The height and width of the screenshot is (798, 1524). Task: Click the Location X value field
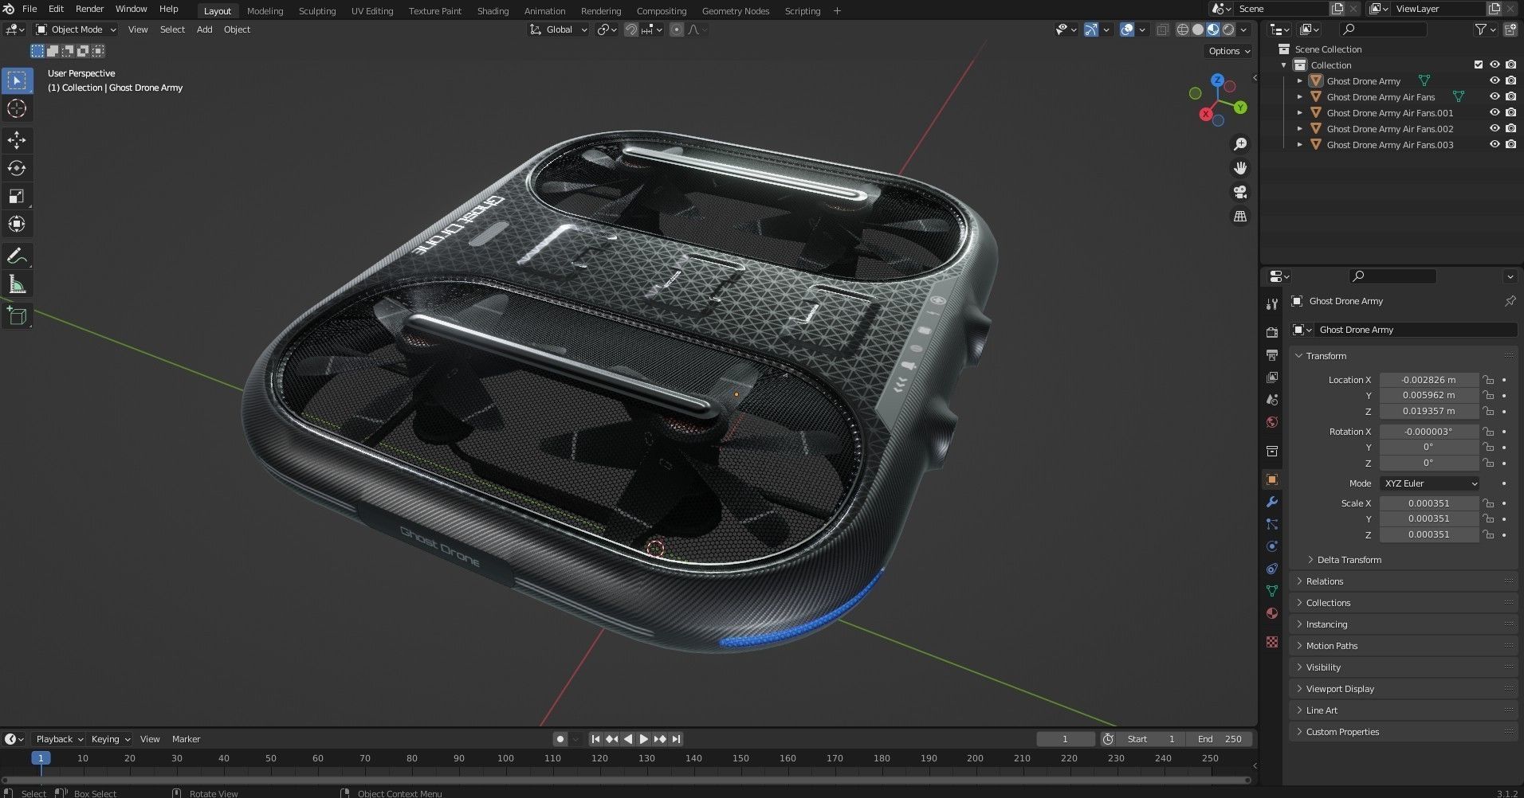(x=1429, y=380)
